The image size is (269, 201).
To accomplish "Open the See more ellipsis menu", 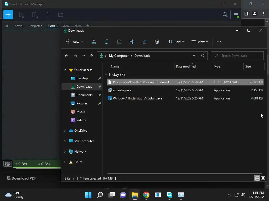I will (x=219, y=42).
